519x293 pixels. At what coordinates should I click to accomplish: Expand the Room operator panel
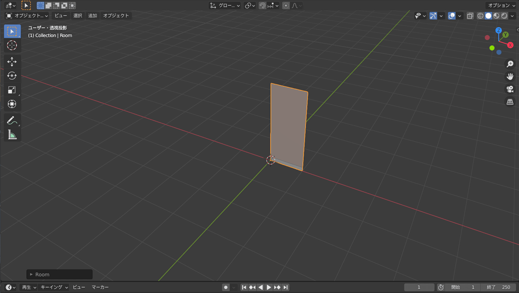(60, 275)
